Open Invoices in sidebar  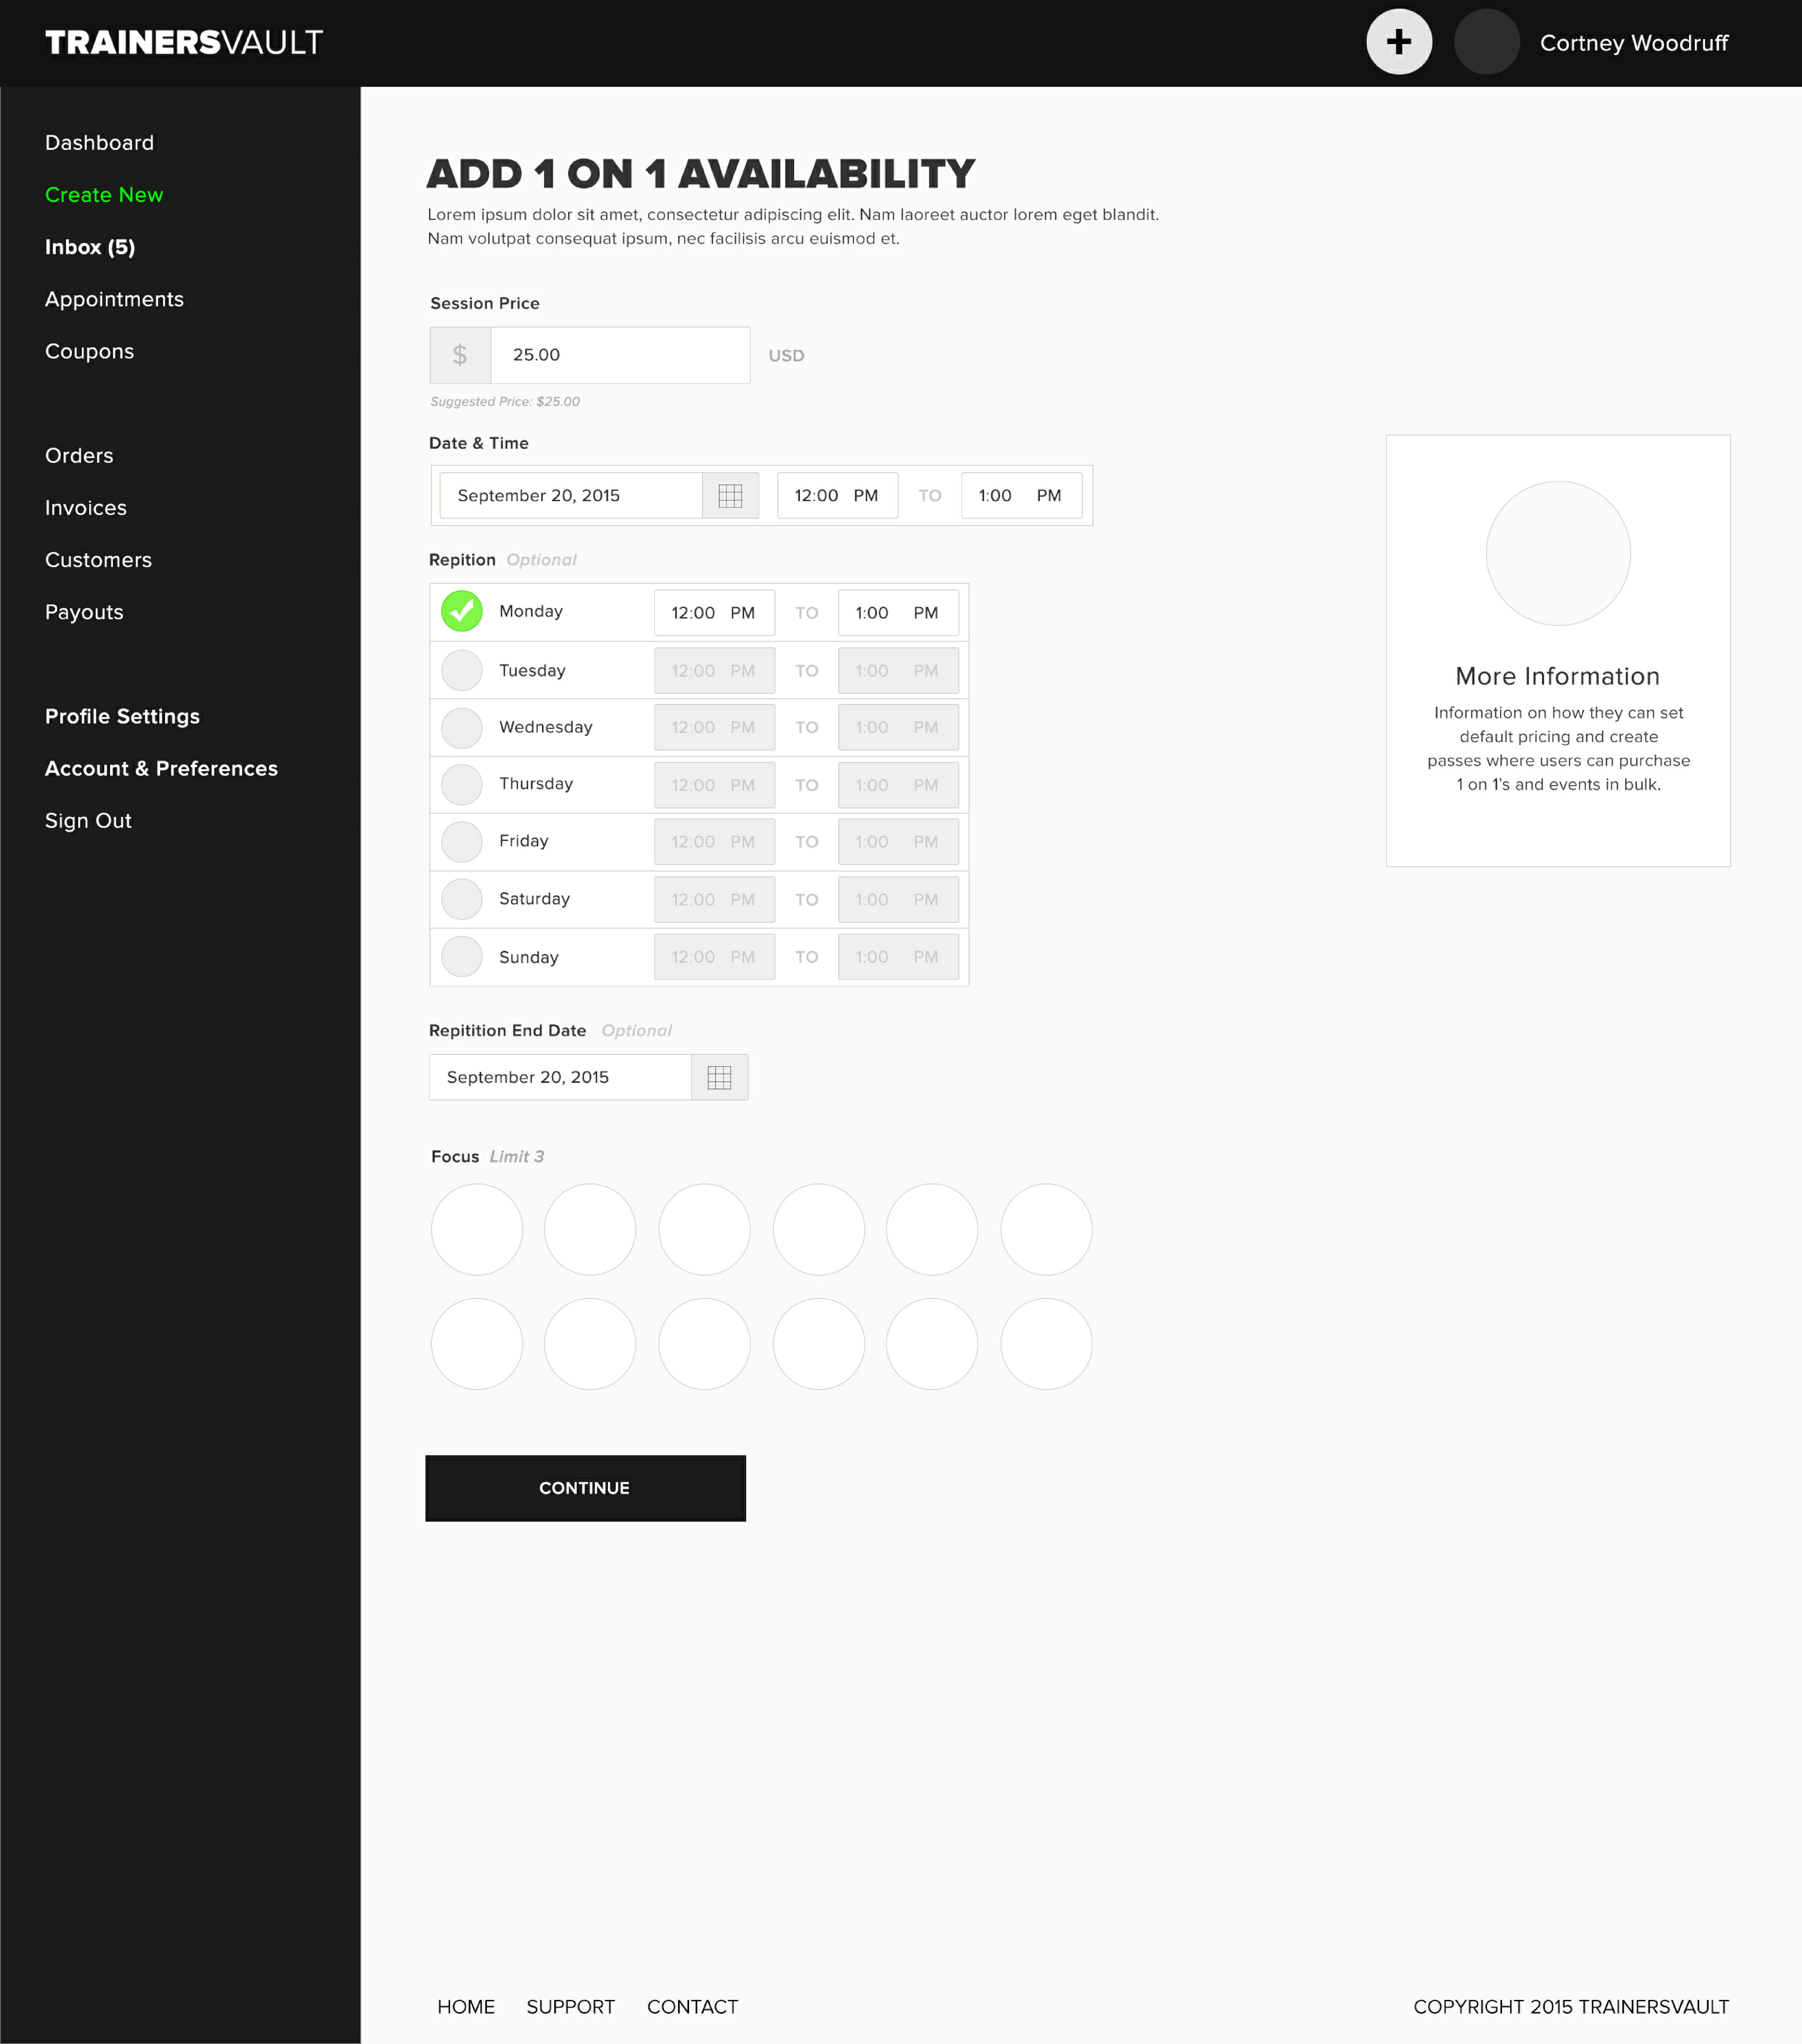click(x=86, y=508)
